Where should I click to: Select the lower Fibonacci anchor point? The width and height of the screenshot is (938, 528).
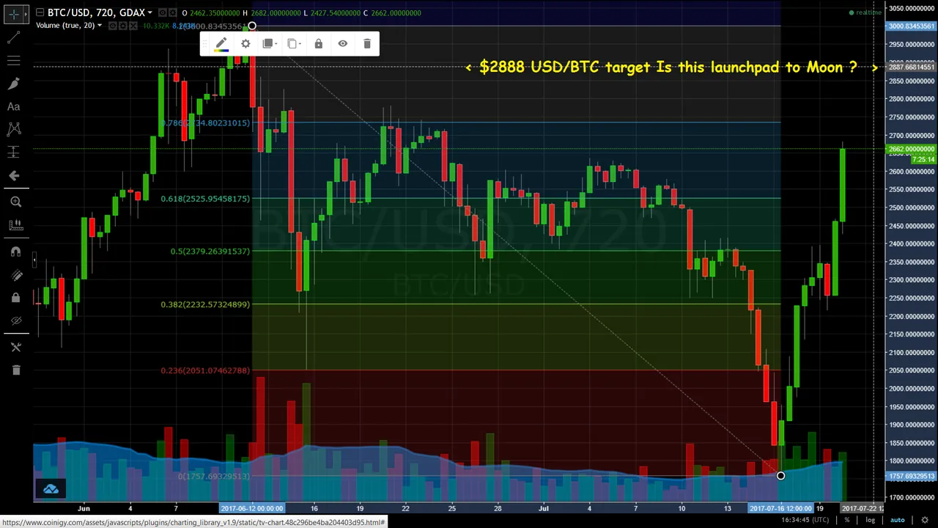pyautogui.click(x=780, y=476)
